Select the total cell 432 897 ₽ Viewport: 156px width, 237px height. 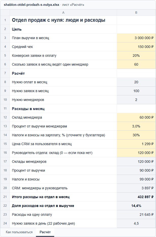coord(136,197)
